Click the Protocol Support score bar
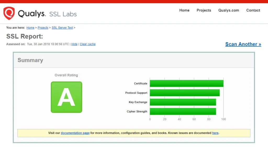Screen dimensions: 268x147 click(185, 93)
